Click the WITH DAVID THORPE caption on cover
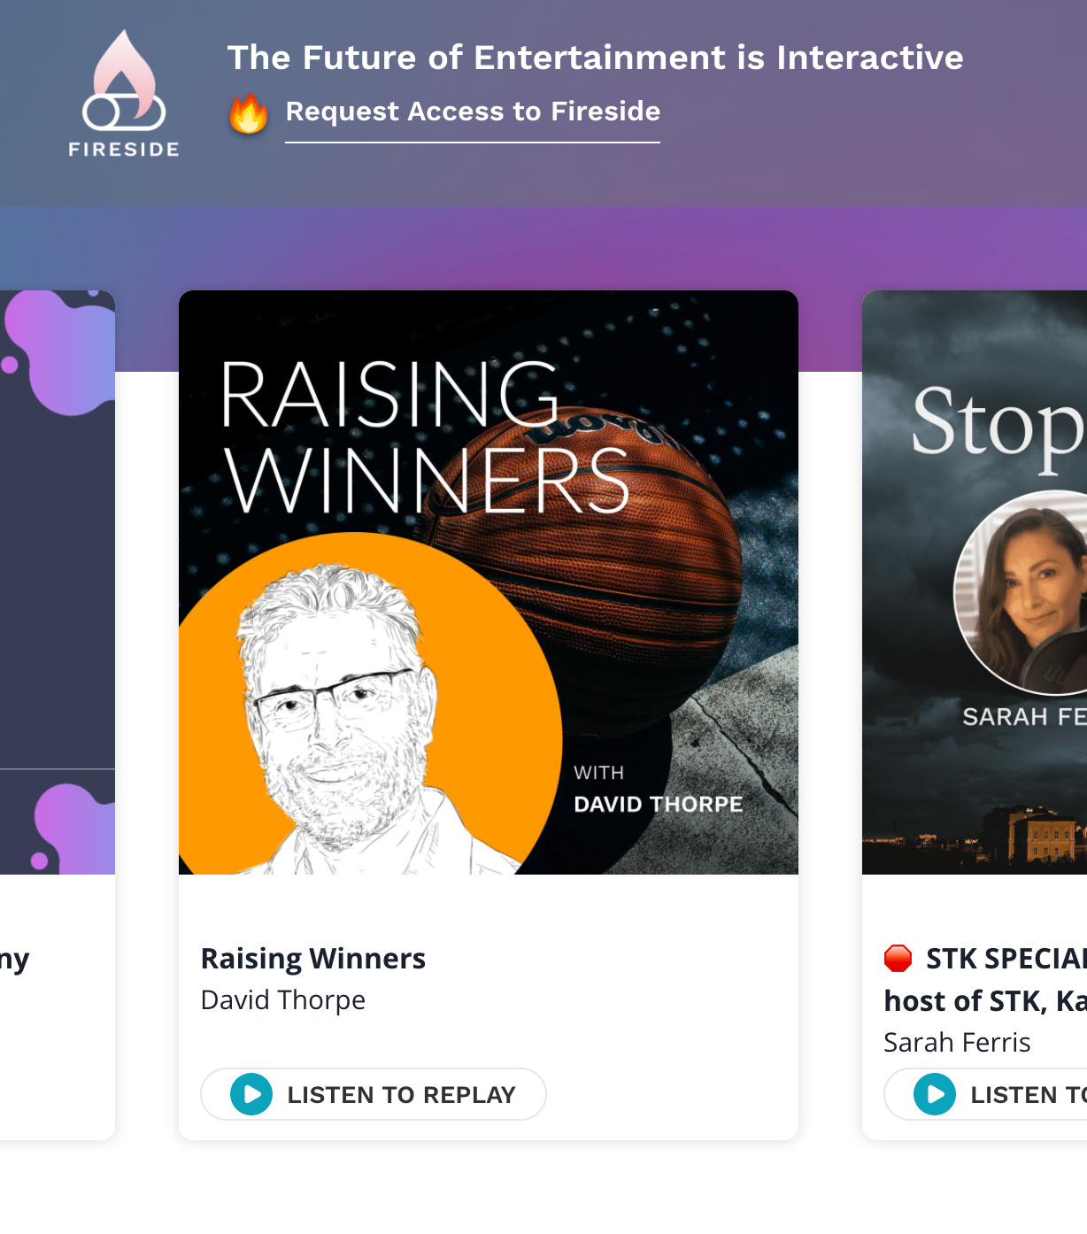Viewport: 1087px width, 1234px height. [658, 790]
